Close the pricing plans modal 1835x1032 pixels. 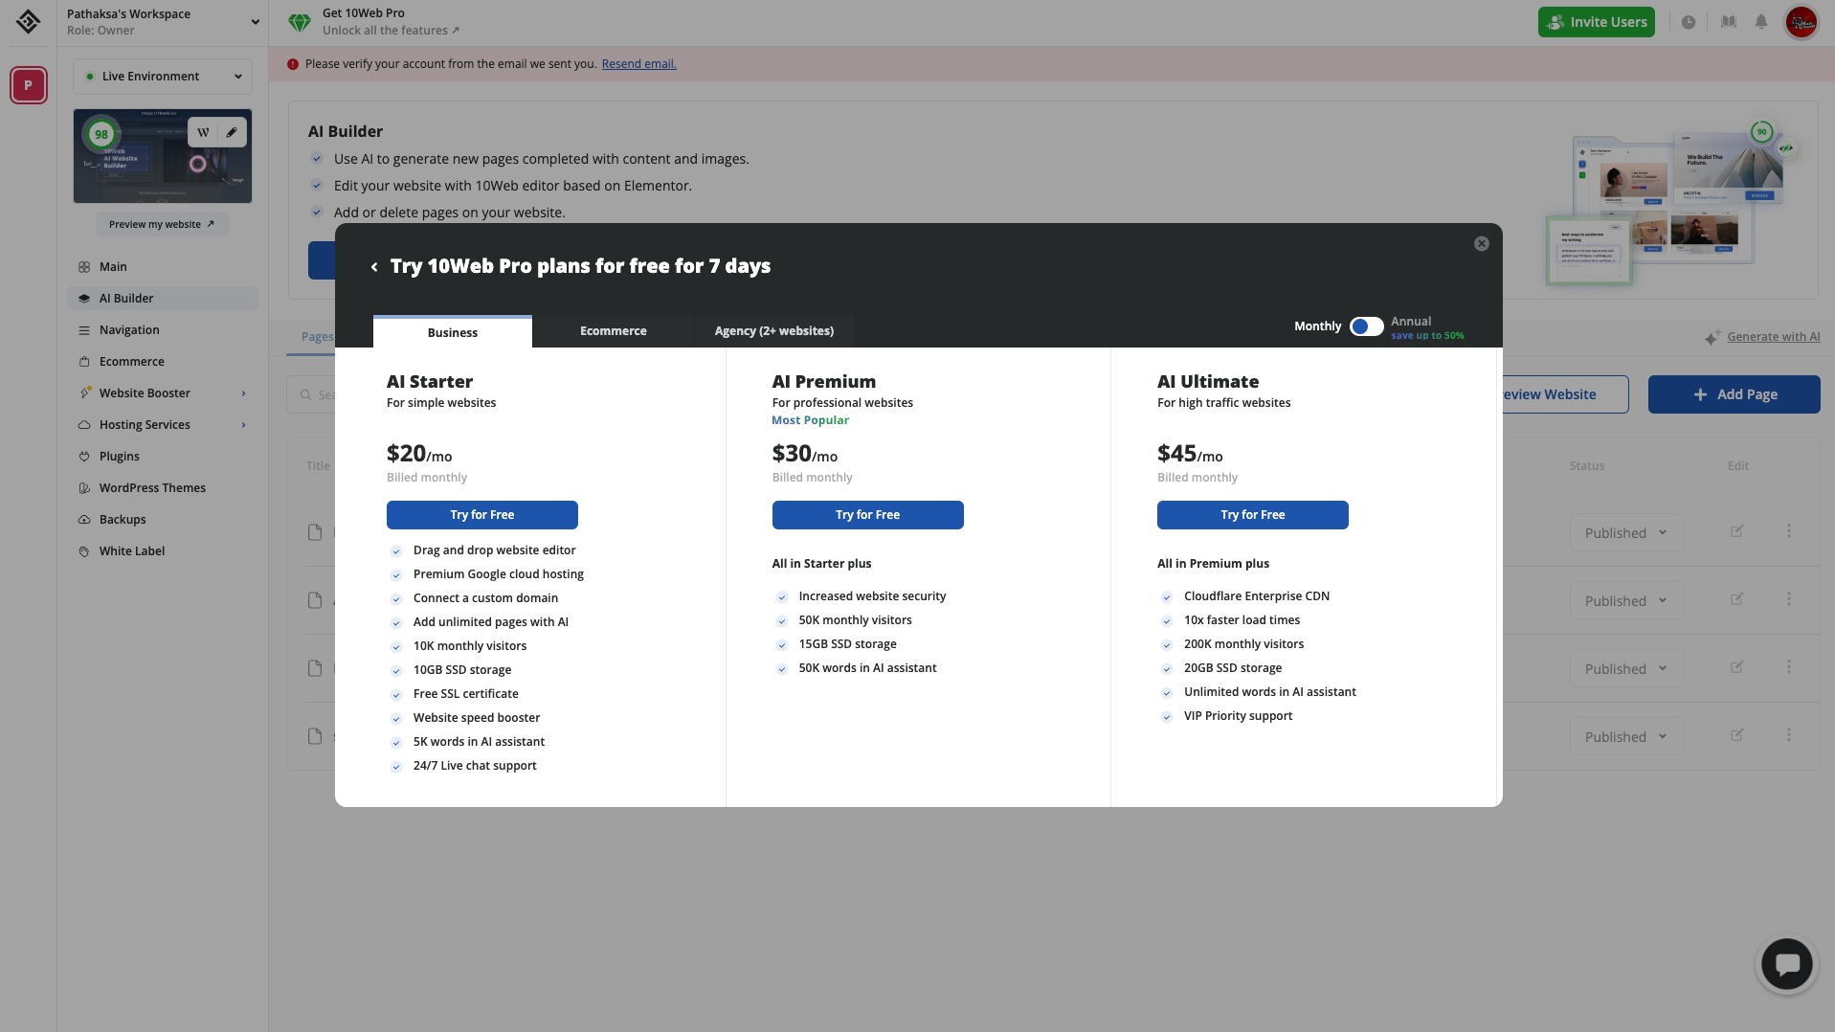[1481, 244]
